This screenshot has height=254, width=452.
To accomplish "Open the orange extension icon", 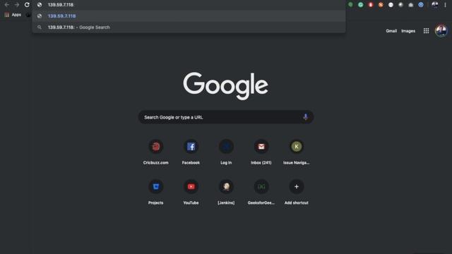I will (x=381, y=5).
